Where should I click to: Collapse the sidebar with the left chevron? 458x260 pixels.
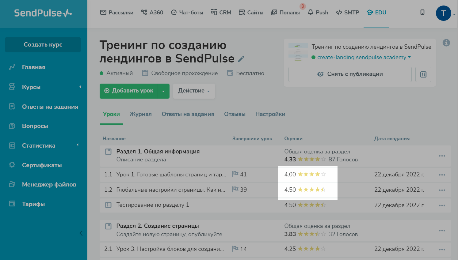click(81, 233)
